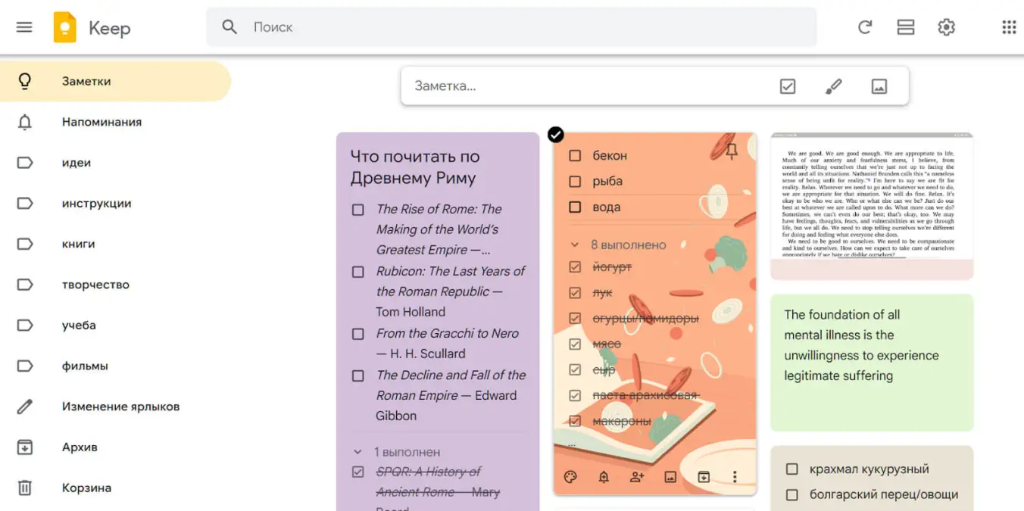Add collaborator to the orange note
Image resolution: width=1024 pixels, height=511 pixels.
point(637,477)
